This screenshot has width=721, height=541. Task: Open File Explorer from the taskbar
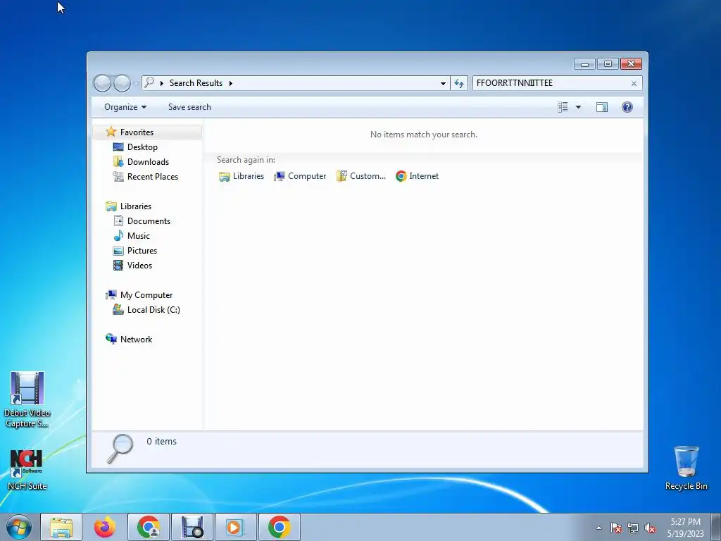(61, 527)
